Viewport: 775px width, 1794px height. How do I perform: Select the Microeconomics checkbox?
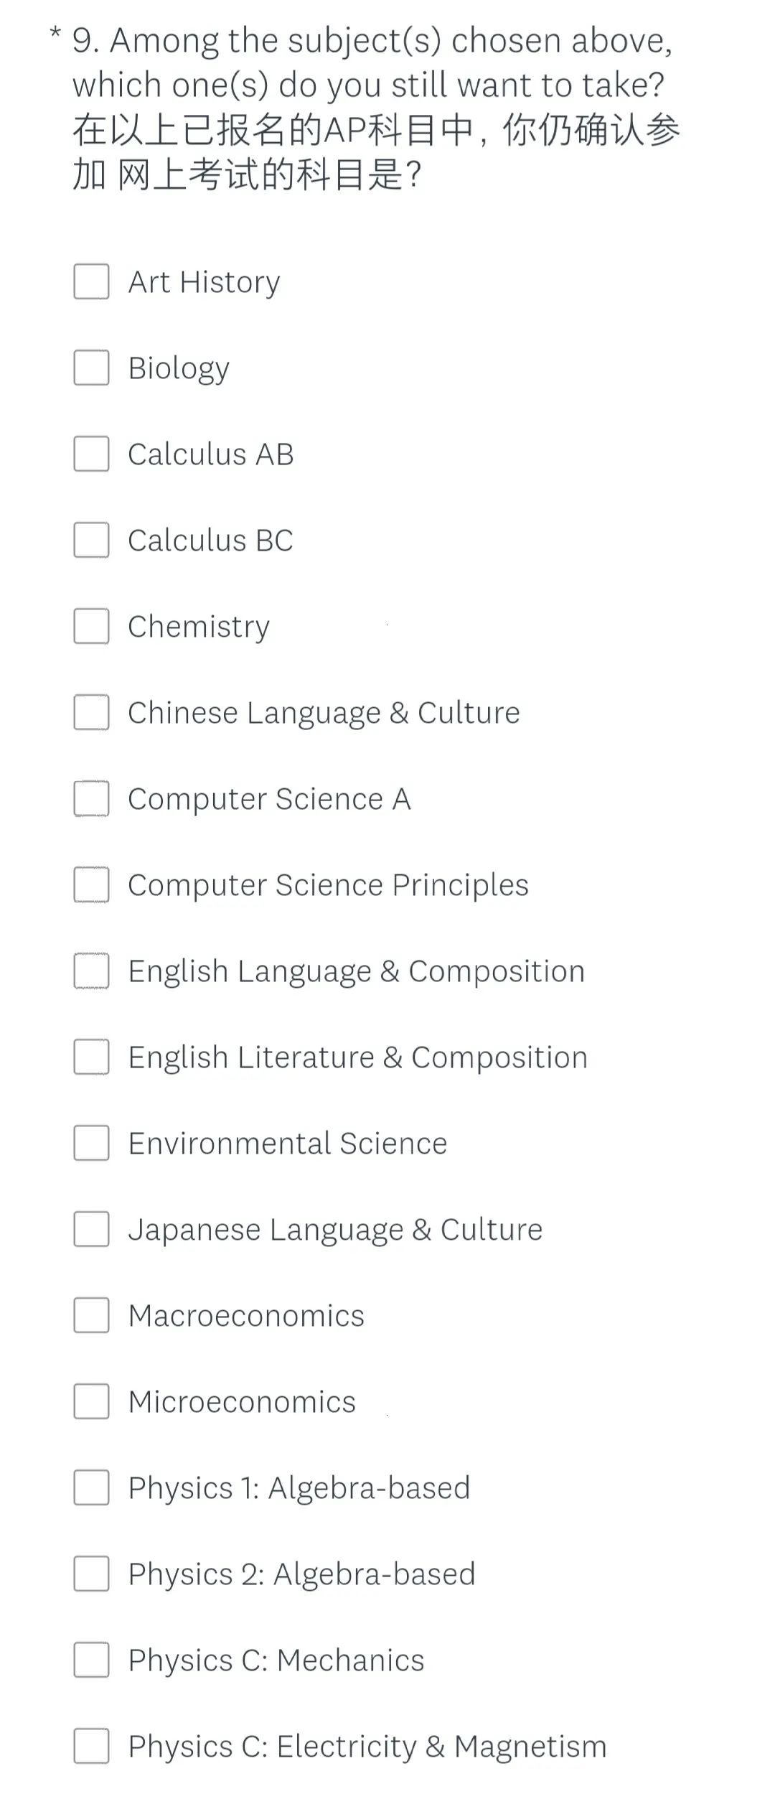pos(90,1401)
